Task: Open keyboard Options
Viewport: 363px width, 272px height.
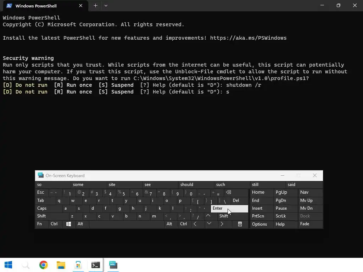Action: point(262,224)
